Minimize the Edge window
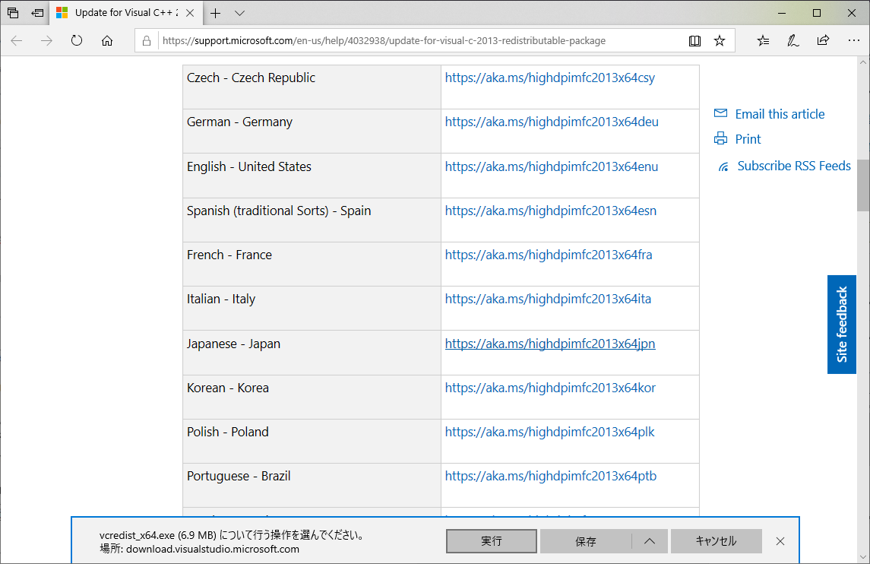Screen dimensions: 870x564 coord(782,13)
